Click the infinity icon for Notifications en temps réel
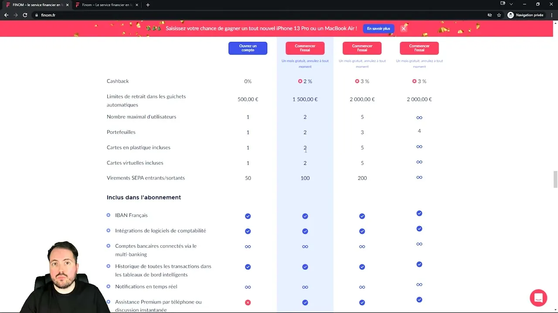 click(248, 286)
